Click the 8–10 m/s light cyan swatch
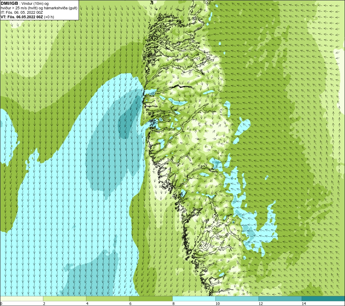345x306 pixels. pos(194,298)
